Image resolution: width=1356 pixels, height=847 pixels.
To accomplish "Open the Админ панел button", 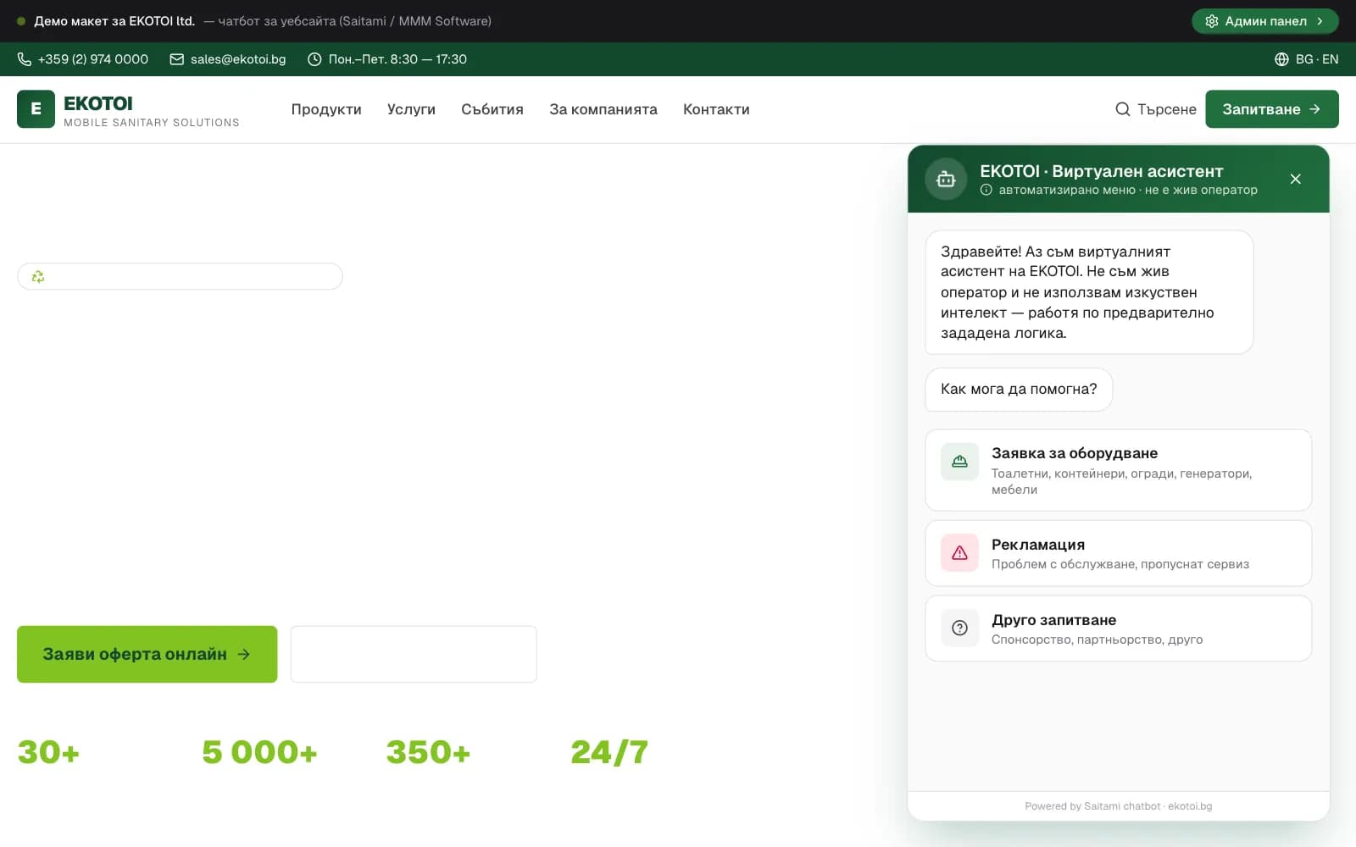I will coord(1264,21).
